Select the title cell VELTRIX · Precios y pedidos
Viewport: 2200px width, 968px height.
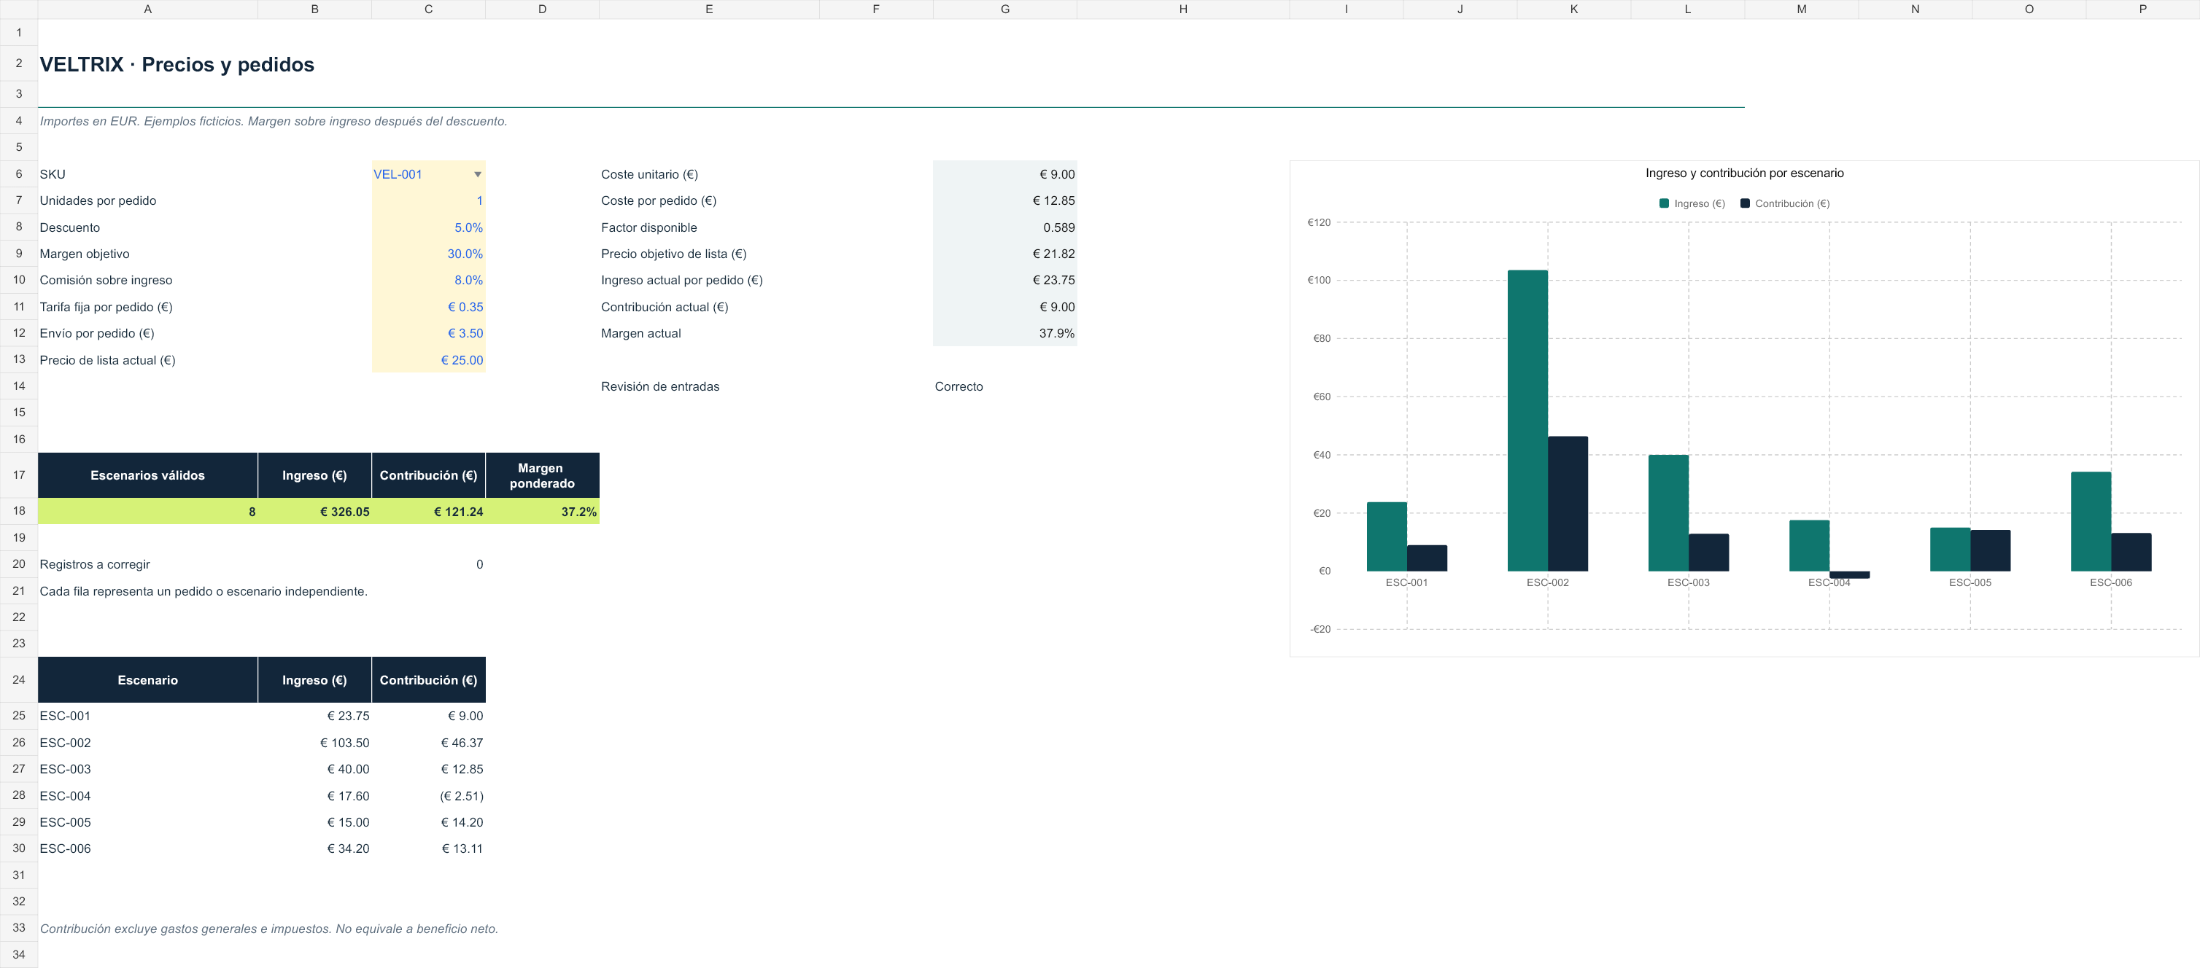[x=177, y=65]
